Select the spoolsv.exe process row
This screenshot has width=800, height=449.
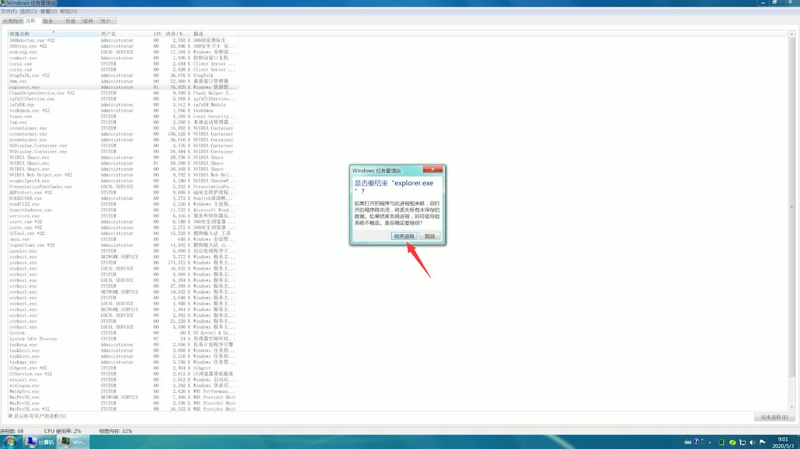tap(123, 251)
